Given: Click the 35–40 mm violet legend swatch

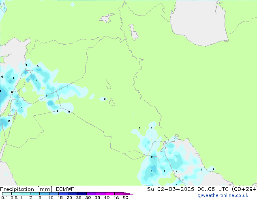Looking at the screenshot, I should (100, 194).
